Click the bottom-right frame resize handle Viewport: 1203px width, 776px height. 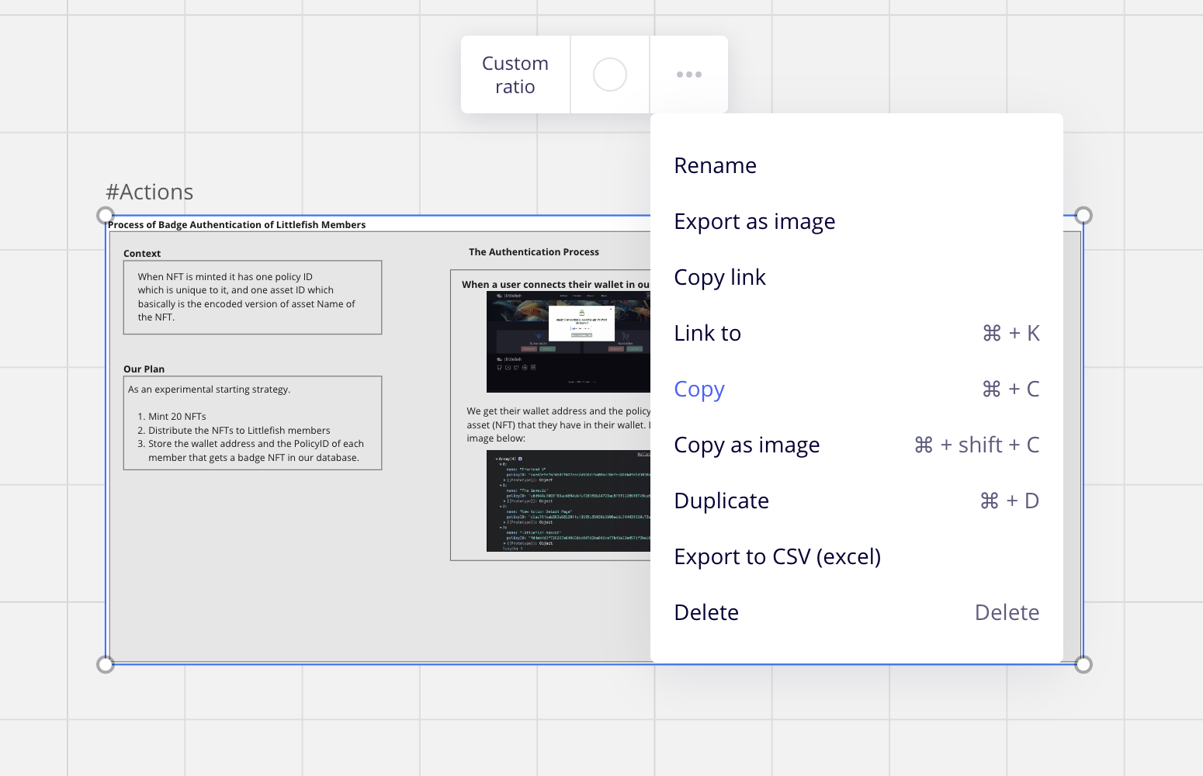1083,664
